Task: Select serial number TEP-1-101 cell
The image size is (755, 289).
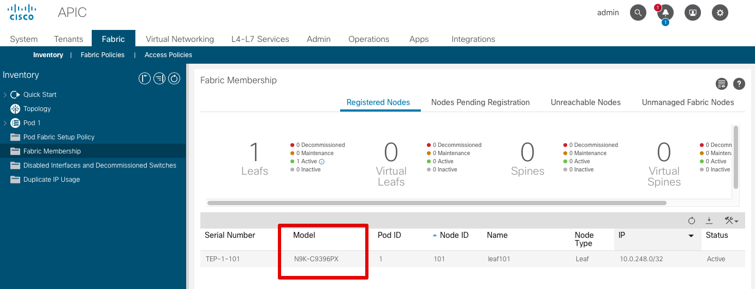Action: pos(223,259)
